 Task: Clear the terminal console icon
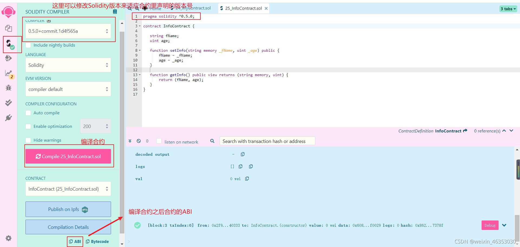[x=139, y=141]
